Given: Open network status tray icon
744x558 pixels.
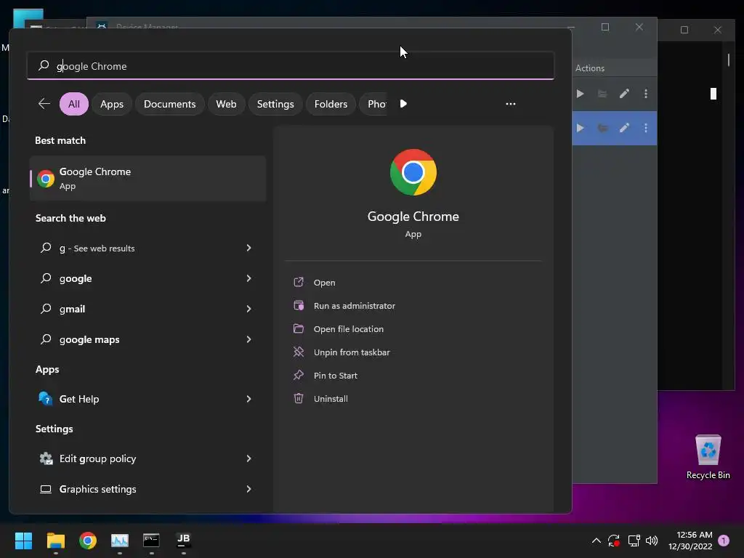Looking at the screenshot, I should (x=634, y=541).
